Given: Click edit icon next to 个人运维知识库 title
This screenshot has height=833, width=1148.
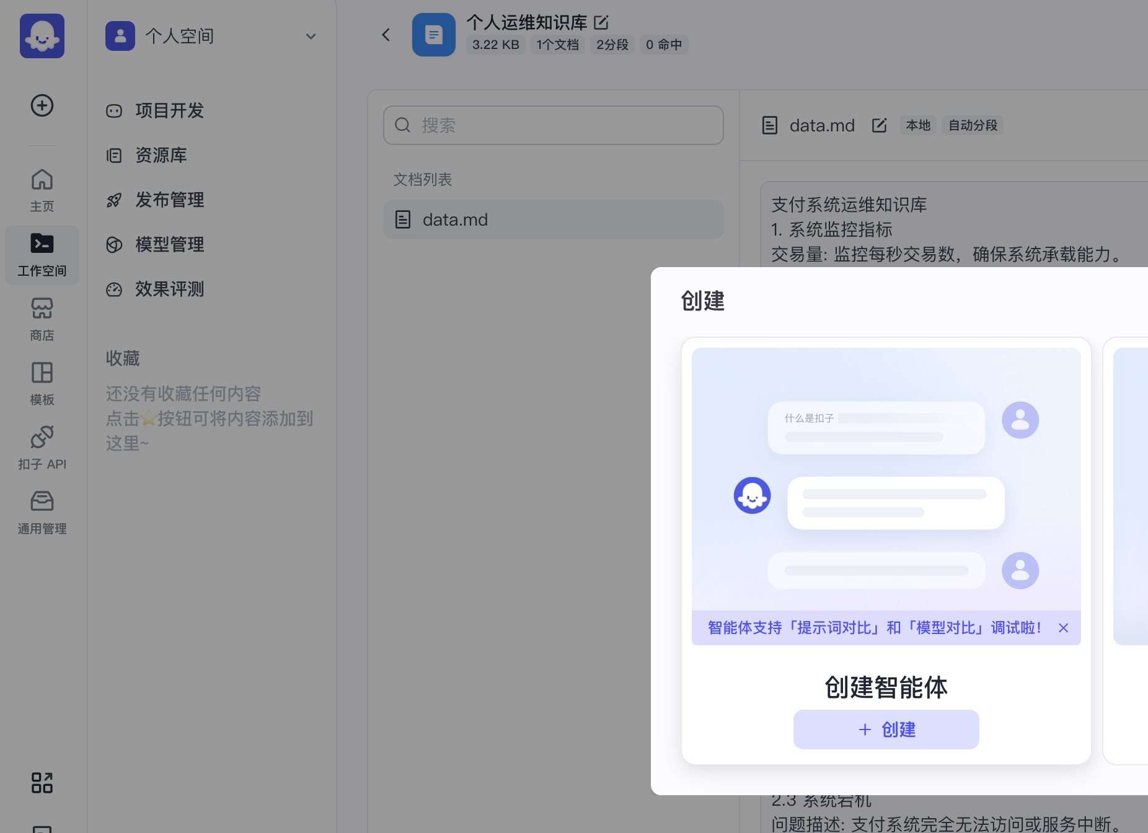Looking at the screenshot, I should 601,23.
